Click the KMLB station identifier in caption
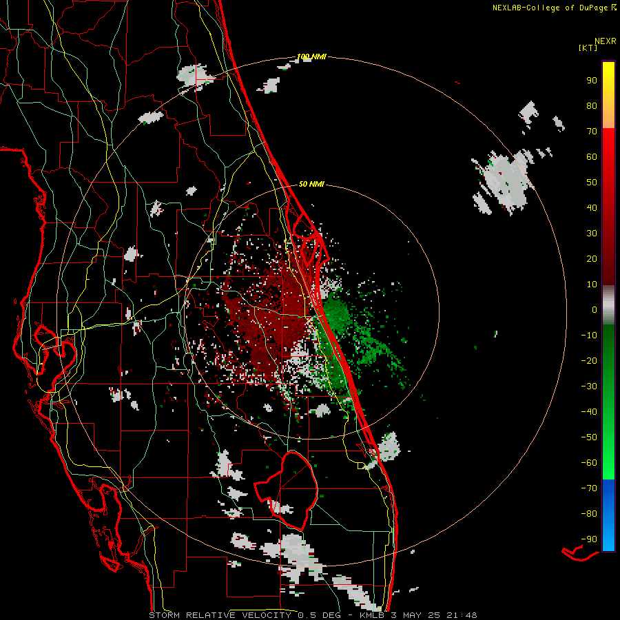620x620 pixels. (x=372, y=615)
